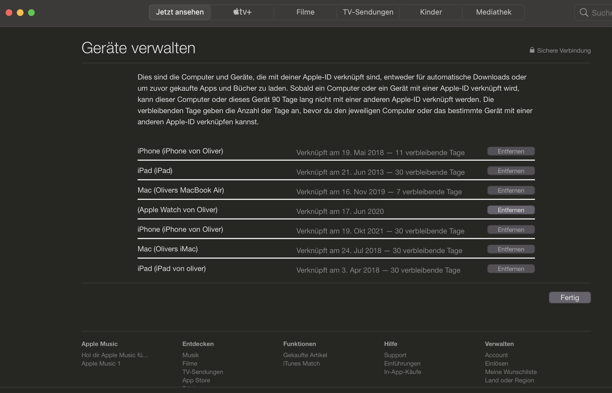Open the Apple TV+ tab
612x393 pixels.
[x=242, y=12]
